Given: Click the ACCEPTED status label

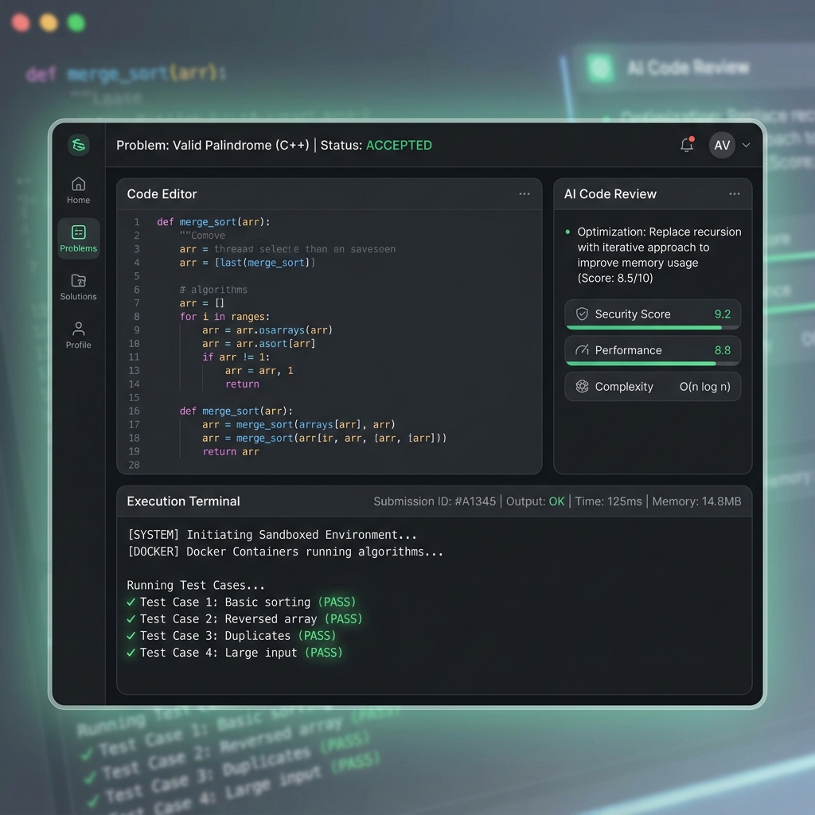Looking at the screenshot, I should click(399, 145).
